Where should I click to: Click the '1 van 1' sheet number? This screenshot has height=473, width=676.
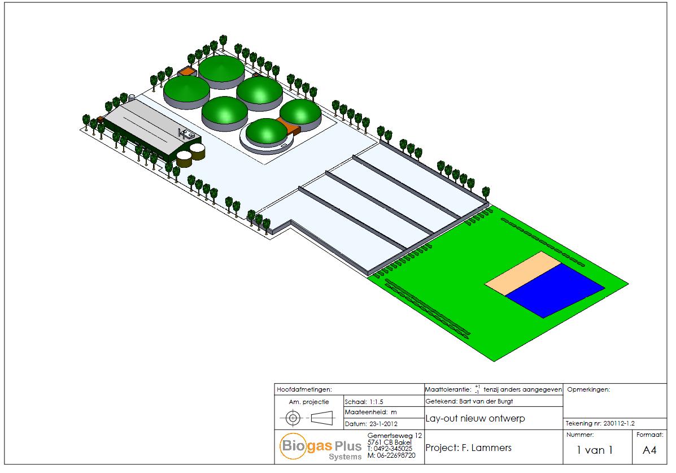pyautogui.click(x=595, y=450)
